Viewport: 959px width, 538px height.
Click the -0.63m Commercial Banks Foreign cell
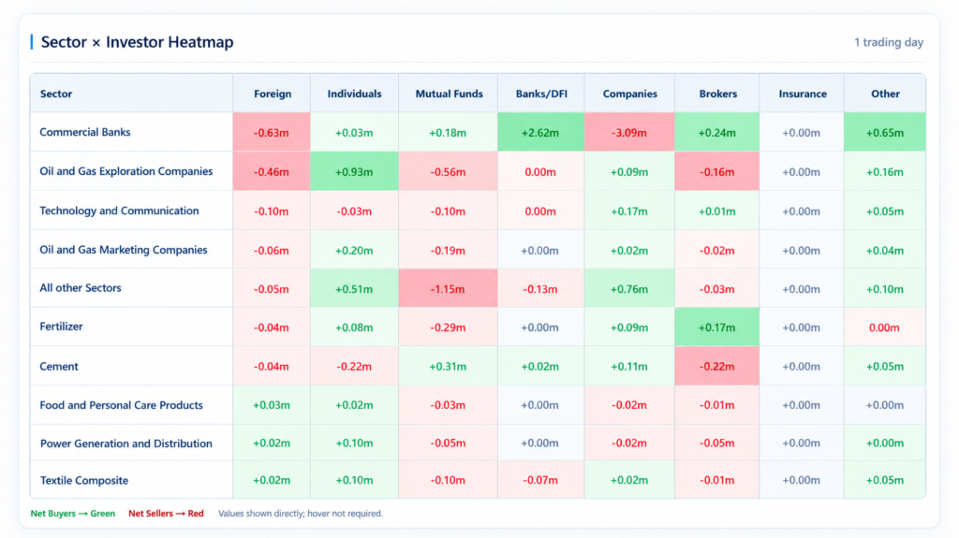pos(272,132)
